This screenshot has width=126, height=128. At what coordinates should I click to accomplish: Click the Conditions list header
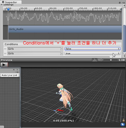tap(62, 44)
